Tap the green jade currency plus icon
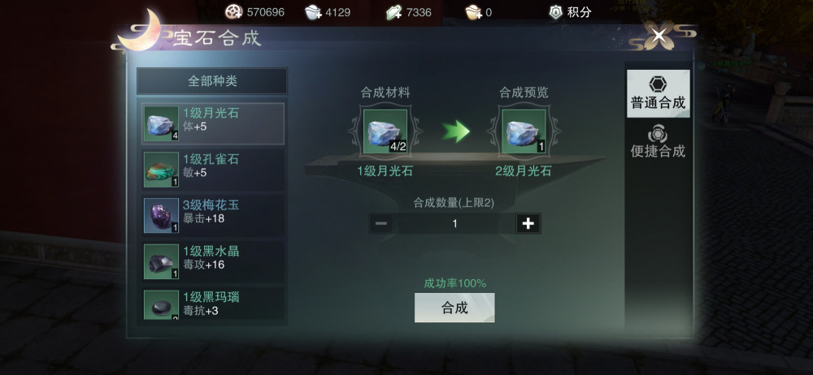 pyautogui.click(x=394, y=12)
